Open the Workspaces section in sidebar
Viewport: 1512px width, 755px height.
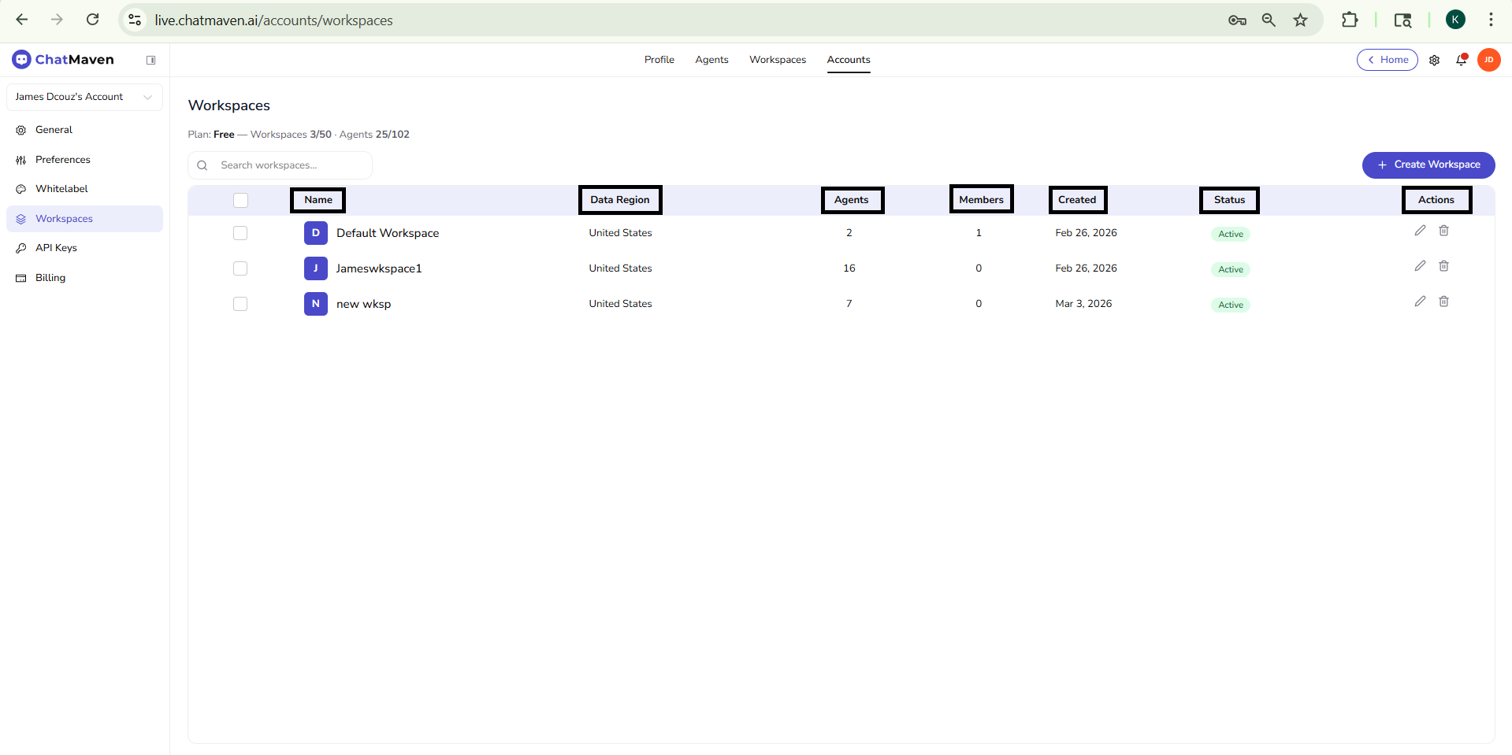click(x=64, y=218)
